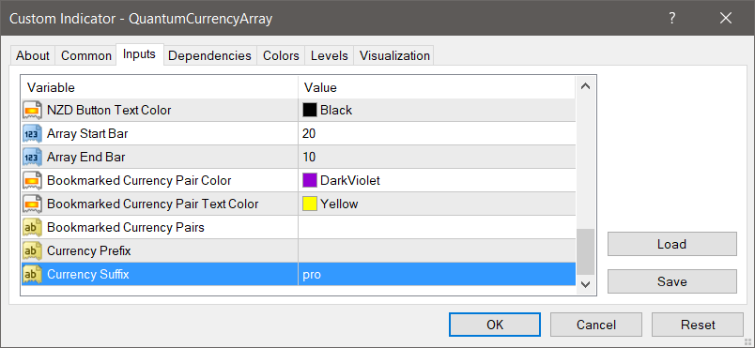Screen dimensions: 755x348
Task: Pick the DarkViolet color swatch
Action: 310,181
